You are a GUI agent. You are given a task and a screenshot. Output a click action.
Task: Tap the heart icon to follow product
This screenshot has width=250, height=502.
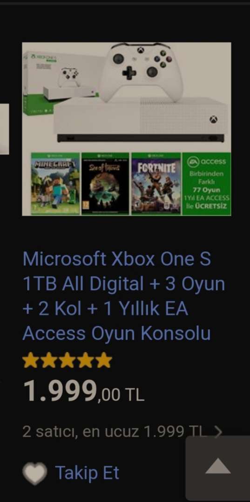tap(34, 473)
